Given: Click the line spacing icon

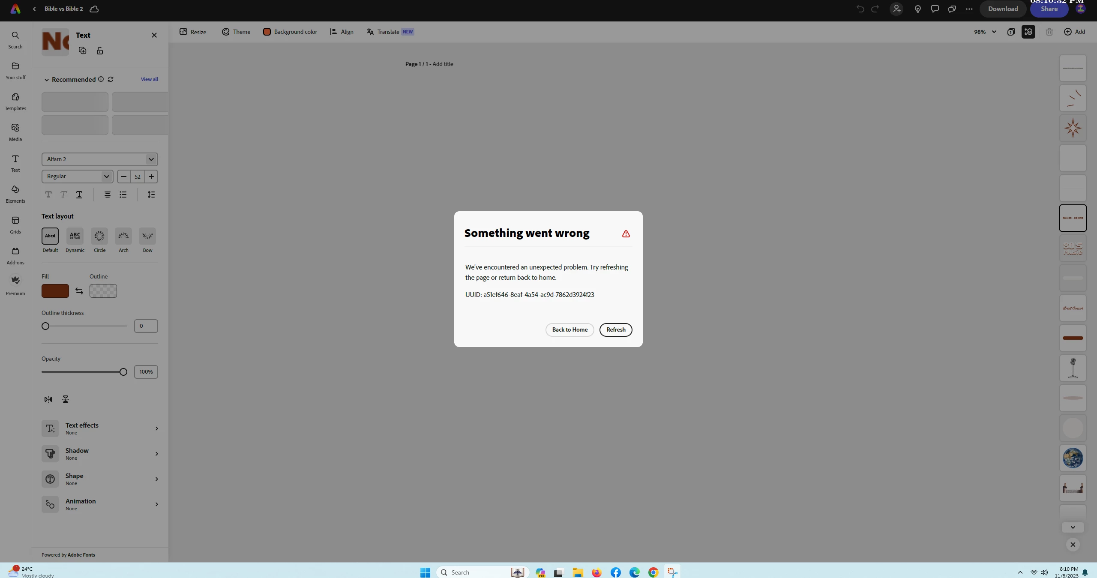Looking at the screenshot, I should [151, 195].
